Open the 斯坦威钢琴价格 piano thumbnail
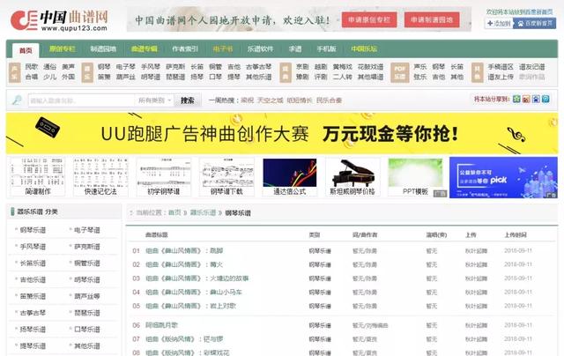The height and width of the screenshot is (356, 564). tap(352, 177)
